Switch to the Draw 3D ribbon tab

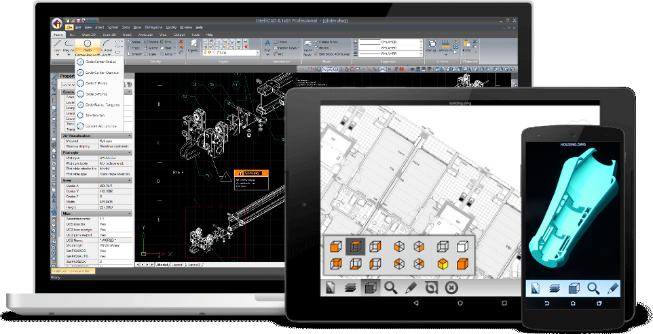(x=109, y=35)
